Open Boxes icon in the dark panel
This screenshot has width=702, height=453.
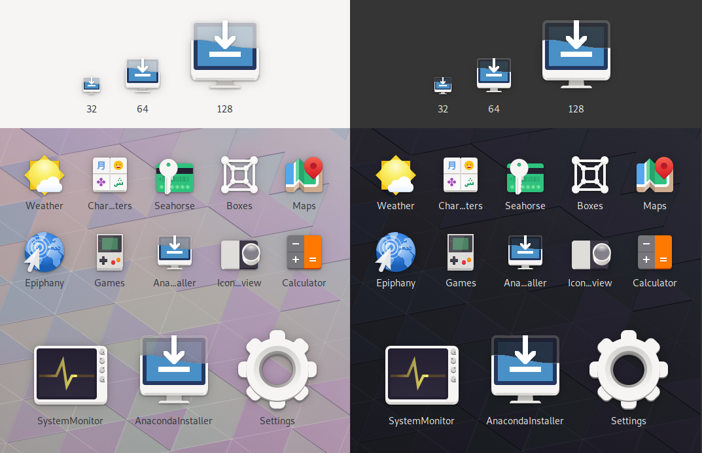click(x=590, y=175)
